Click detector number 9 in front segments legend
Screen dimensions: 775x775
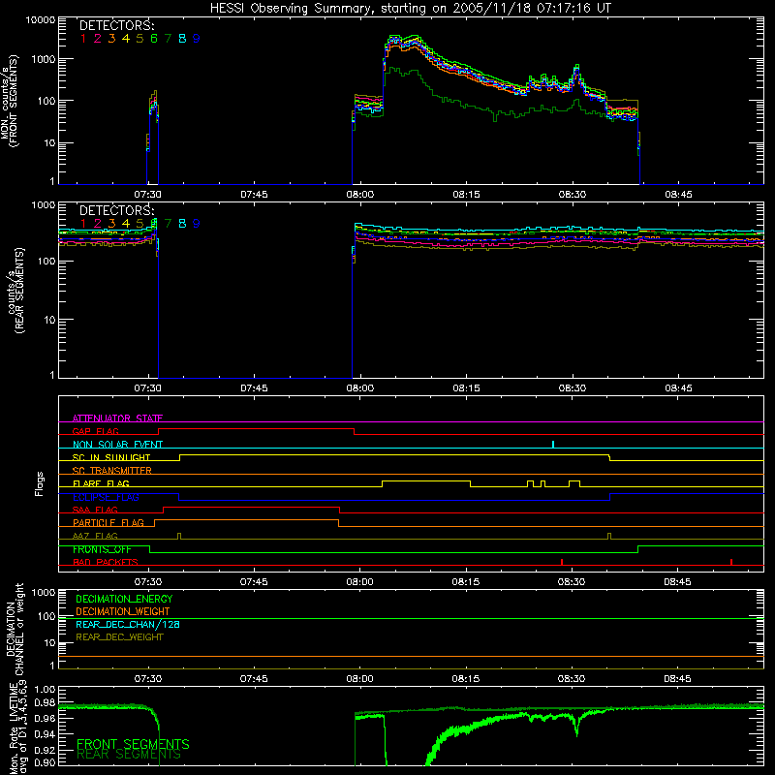(x=197, y=39)
